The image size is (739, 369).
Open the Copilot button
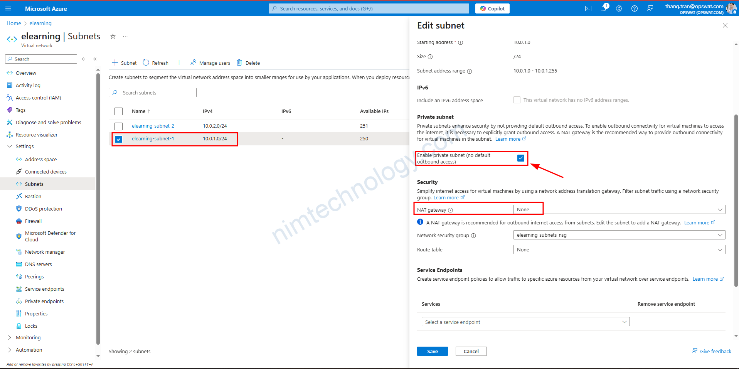(492, 8)
